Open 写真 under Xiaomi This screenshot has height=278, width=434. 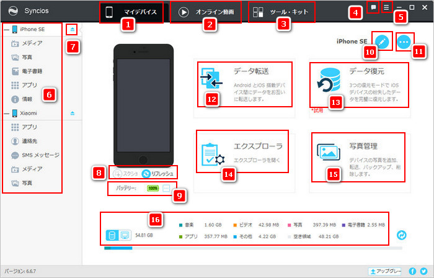22,183
